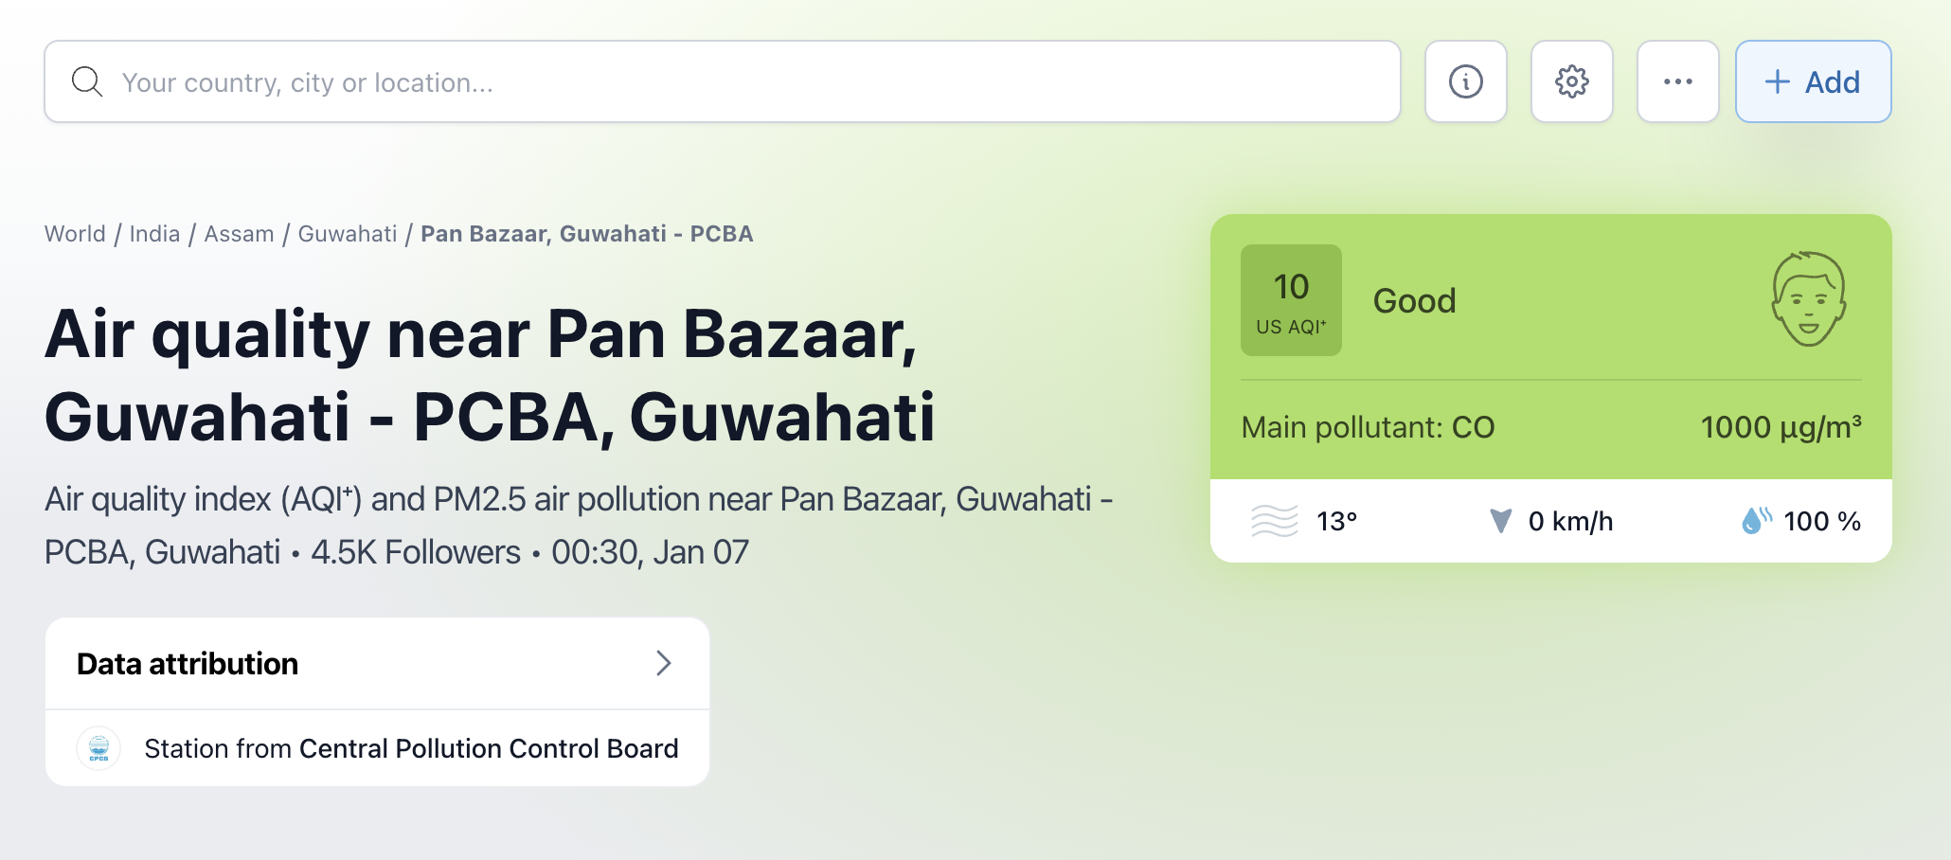Go to World in breadcrumb
Viewport: 1951px width, 860px height.
click(75, 234)
